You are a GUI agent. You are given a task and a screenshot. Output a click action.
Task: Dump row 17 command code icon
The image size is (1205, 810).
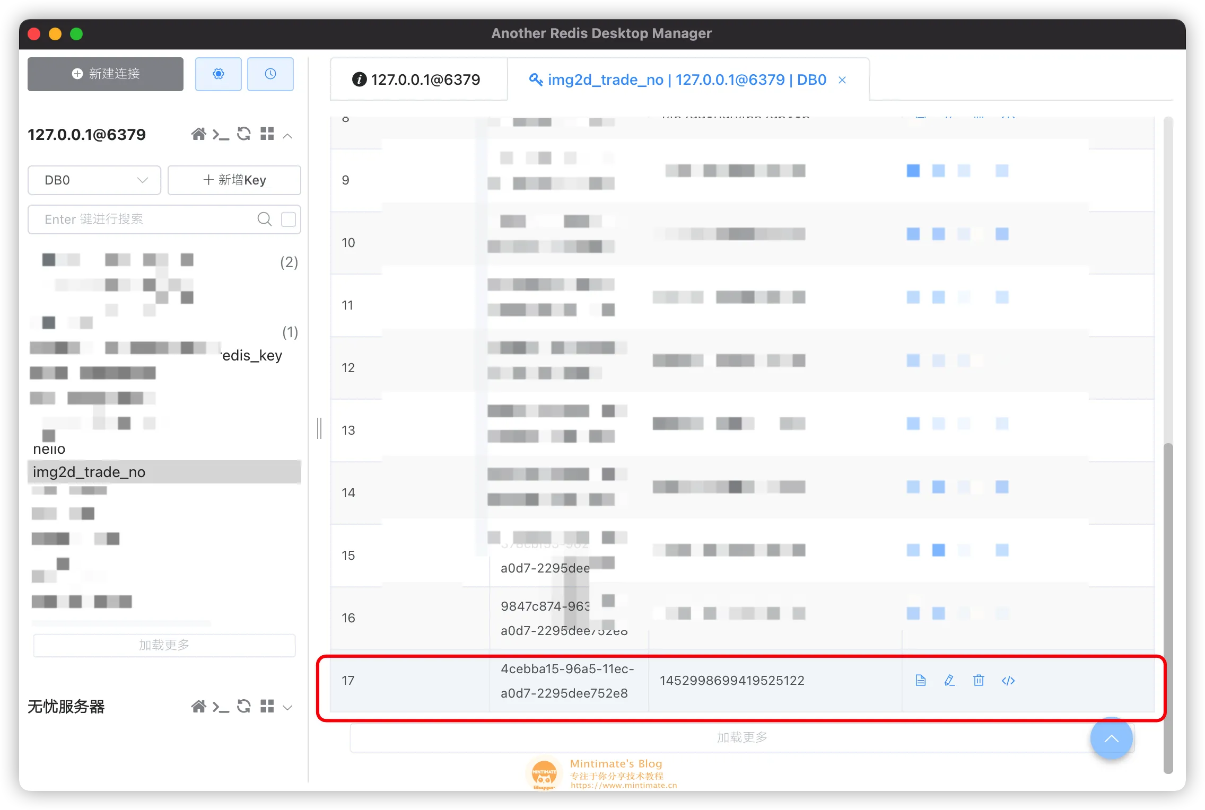point(1008,681)
